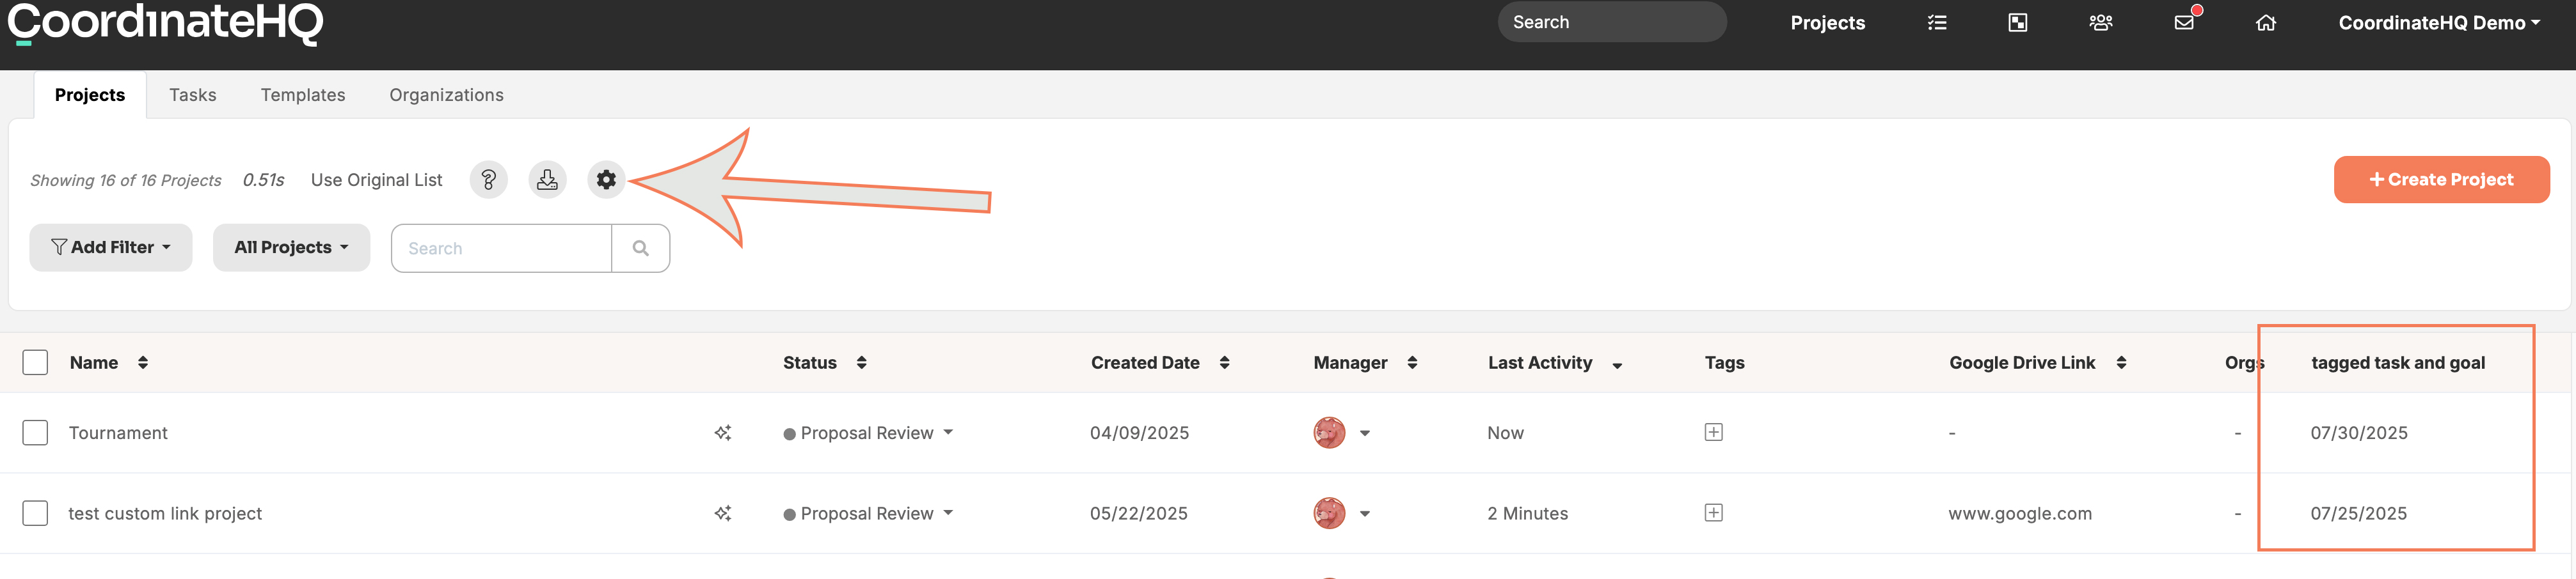Open manager dropdown arrow in Tournament row
This screenshot has height=579, width=2576.
click(1365, 433)
